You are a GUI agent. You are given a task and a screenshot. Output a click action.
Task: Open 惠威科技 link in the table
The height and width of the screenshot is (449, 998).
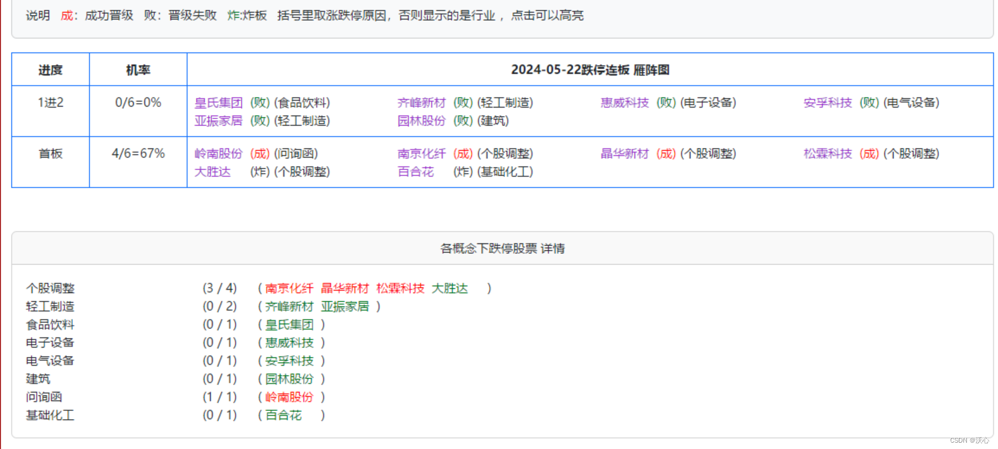[625, 102]
